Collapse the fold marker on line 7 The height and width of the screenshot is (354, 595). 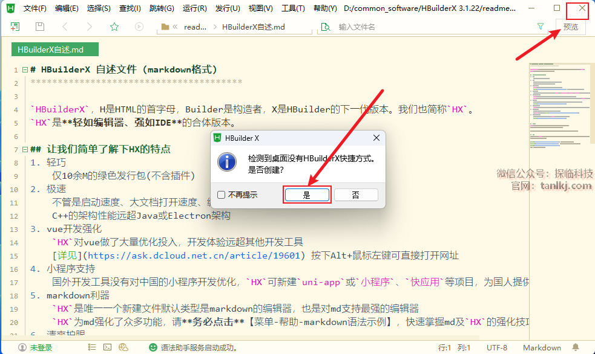(x=25, y=150)
